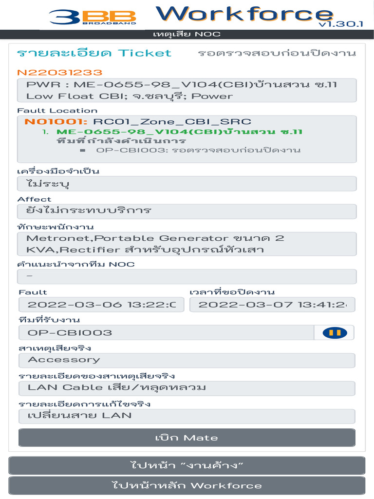The width and height of the screenshot is (374, 499).
Task: Select green ME-0655-98_V104(CBI) node entry
Action: point(179,132)
